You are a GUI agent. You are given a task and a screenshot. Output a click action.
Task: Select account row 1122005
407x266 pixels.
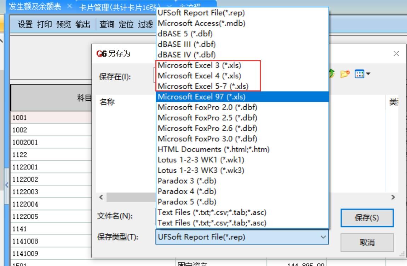tap(51, 217)
